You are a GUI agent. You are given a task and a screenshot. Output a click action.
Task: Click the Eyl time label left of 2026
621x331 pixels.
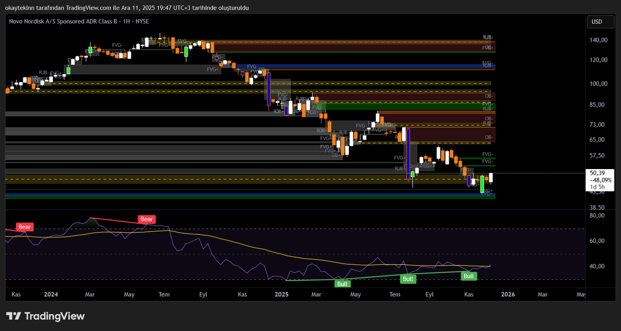pyautogui.click(x=429, y=294)
